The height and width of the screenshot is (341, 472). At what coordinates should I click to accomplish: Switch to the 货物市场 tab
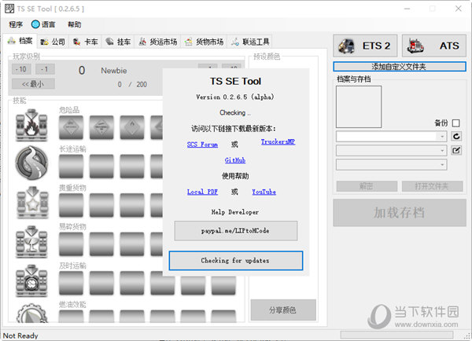(204, 42)
